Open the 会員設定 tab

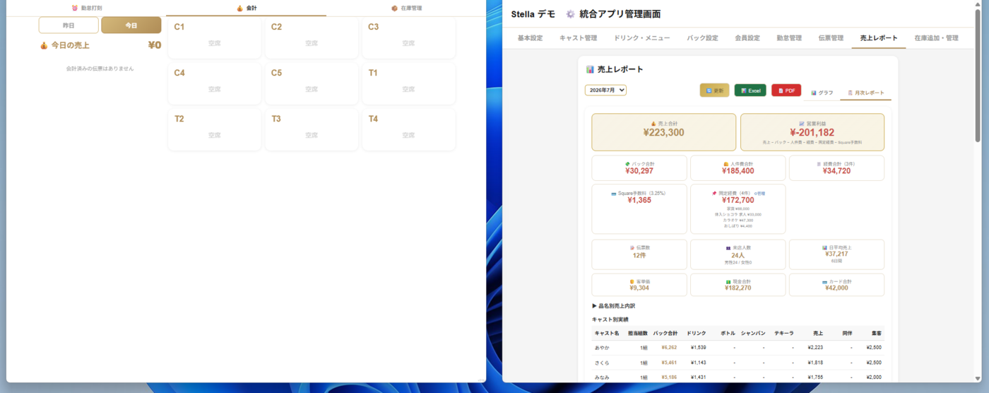click(747, 38)
